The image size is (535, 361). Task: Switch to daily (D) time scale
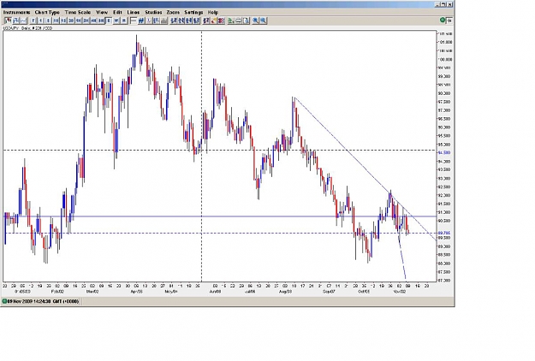(109, 21)
